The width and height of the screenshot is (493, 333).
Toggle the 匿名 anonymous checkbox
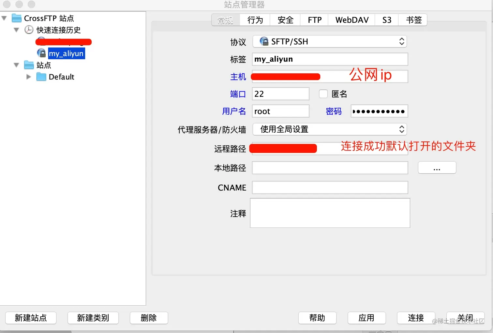(323, 94)
